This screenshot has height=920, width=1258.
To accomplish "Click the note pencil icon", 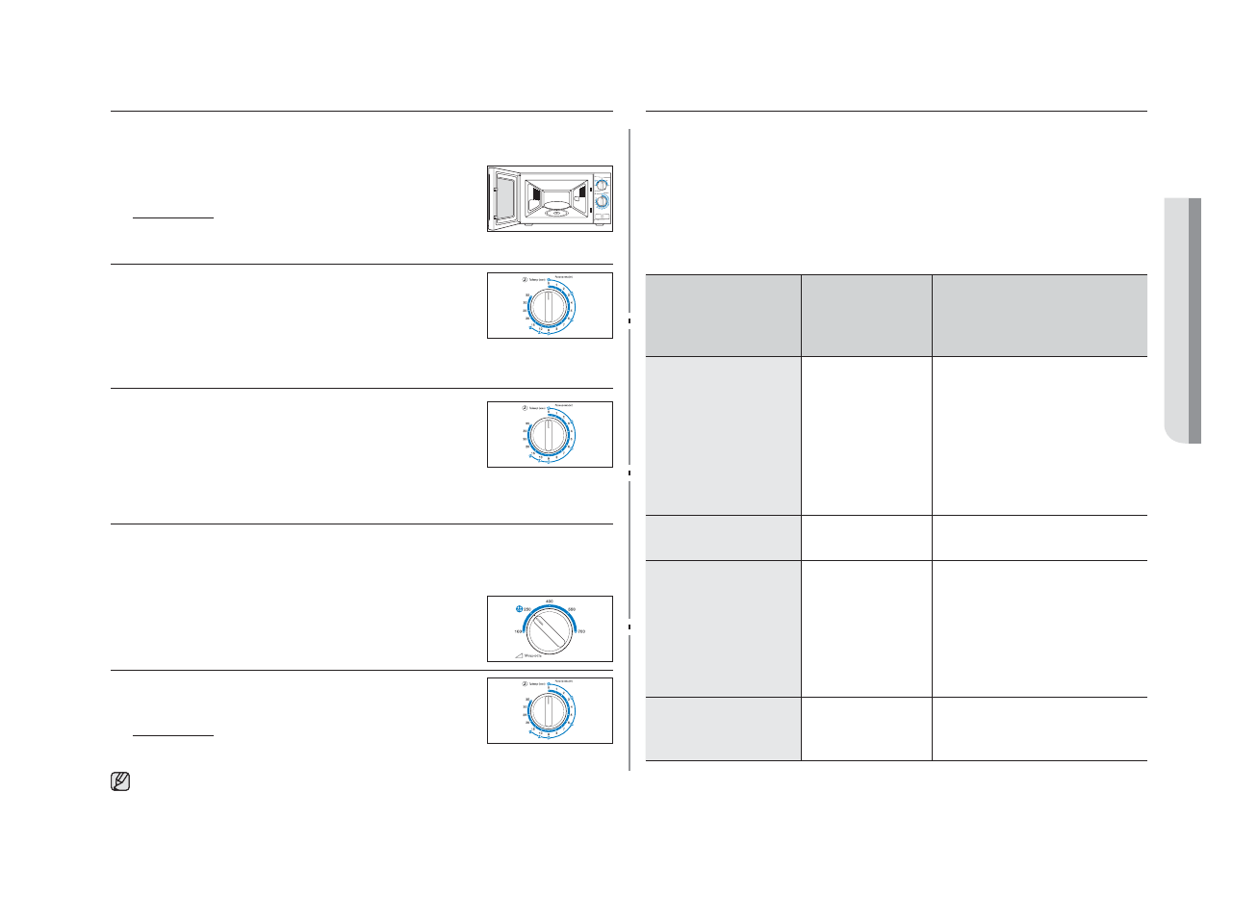I will pyautogui.click(x=120, y=781).
